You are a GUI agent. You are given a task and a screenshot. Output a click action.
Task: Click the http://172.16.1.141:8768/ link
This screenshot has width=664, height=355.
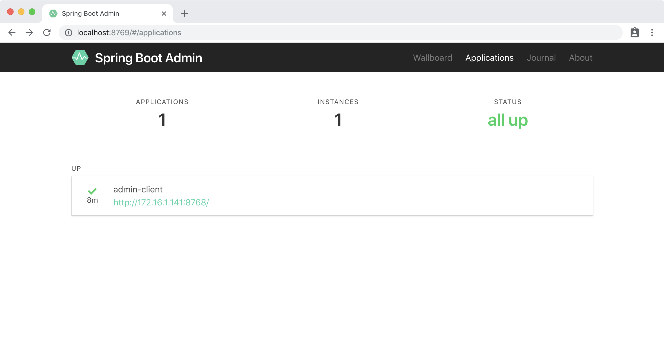pos(161,202)
